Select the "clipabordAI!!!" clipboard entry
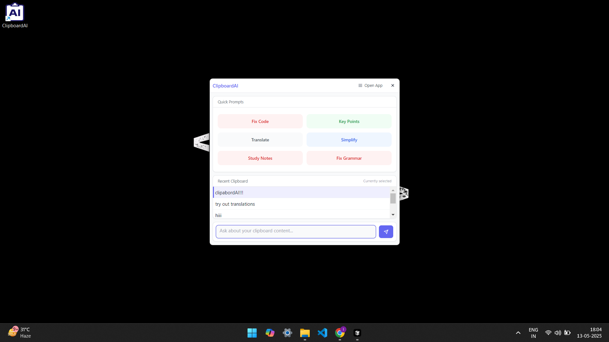Image resolution: width=609 pixels, height=342 pixels. pos(301,192)
